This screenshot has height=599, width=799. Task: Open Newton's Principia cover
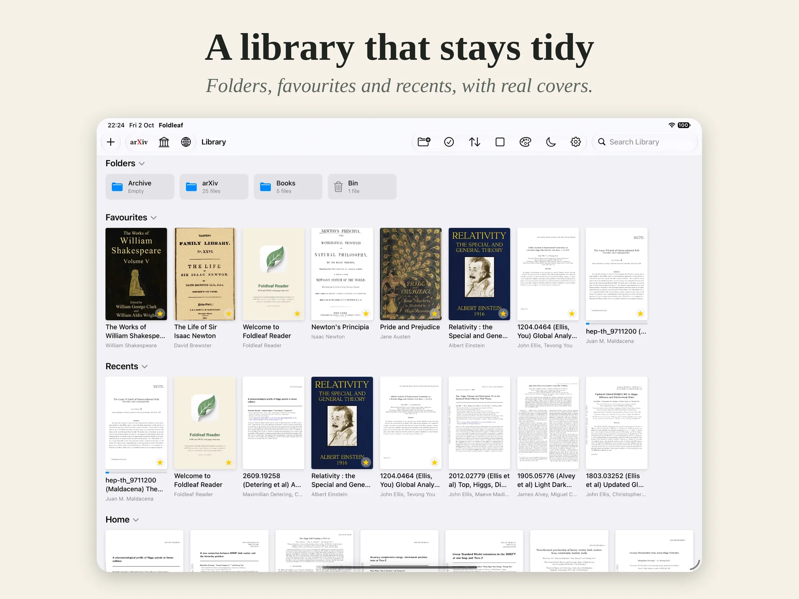pos(342,274)
